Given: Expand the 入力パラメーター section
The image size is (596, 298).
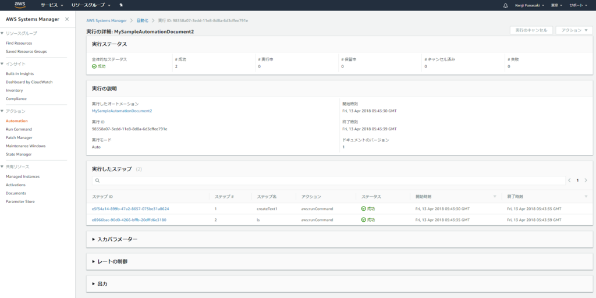Looking at the screenshot, I should click(115, 239).
